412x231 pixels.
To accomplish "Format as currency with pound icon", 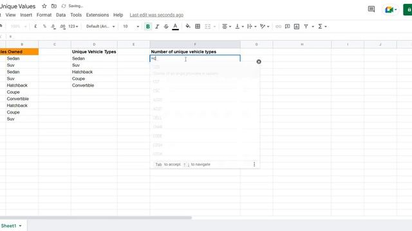I will [x=35, y=26].
